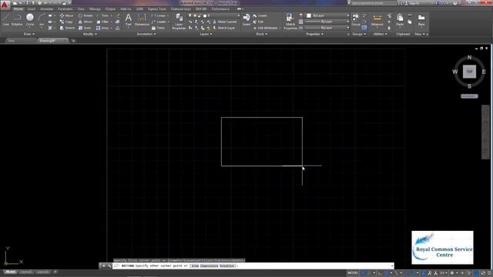
Task: Expand the Properties panel
Action: point(315,34)
